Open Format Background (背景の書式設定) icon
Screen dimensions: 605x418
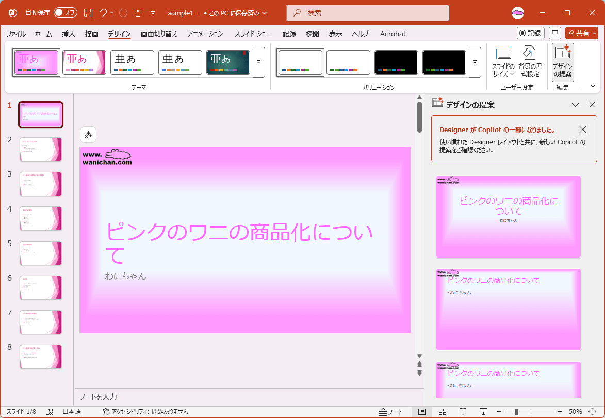tap(530, 62)
